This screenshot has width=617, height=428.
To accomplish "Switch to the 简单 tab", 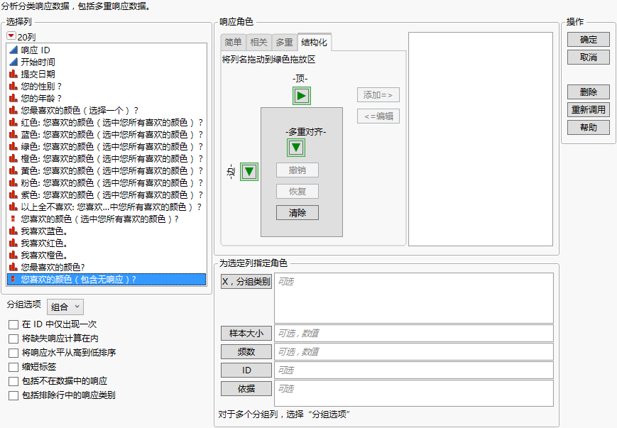I will [233, 43].
